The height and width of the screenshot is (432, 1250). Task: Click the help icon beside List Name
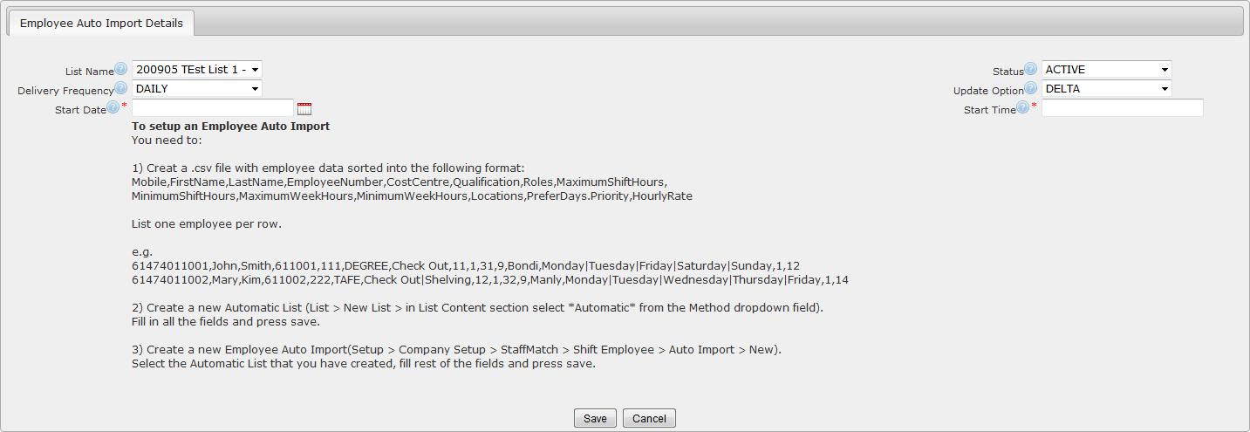click(121, 69)
